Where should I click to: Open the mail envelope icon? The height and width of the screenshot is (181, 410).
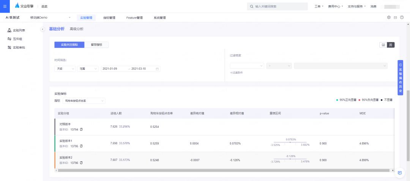tap(395, 17)
